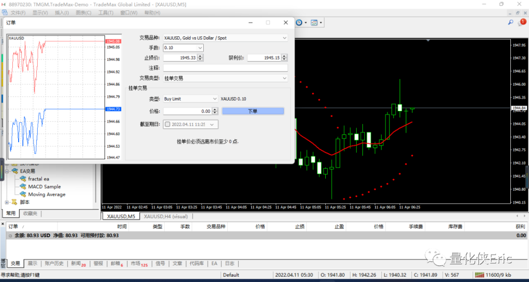
Task: Open the periodicity clock icon in toolbar
Action: point(299,23)
